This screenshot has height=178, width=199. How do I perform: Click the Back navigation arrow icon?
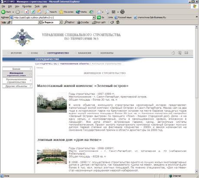click(3, 12)
